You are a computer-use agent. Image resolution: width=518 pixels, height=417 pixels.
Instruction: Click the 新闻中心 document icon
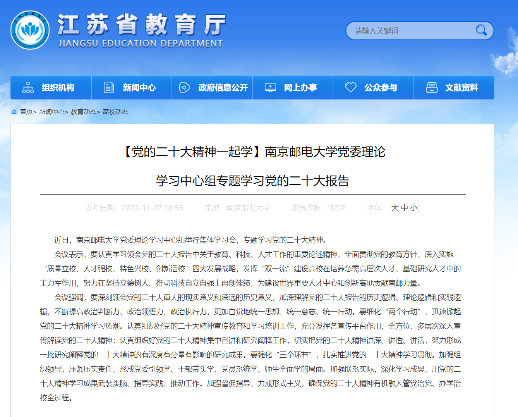point(109,88)
